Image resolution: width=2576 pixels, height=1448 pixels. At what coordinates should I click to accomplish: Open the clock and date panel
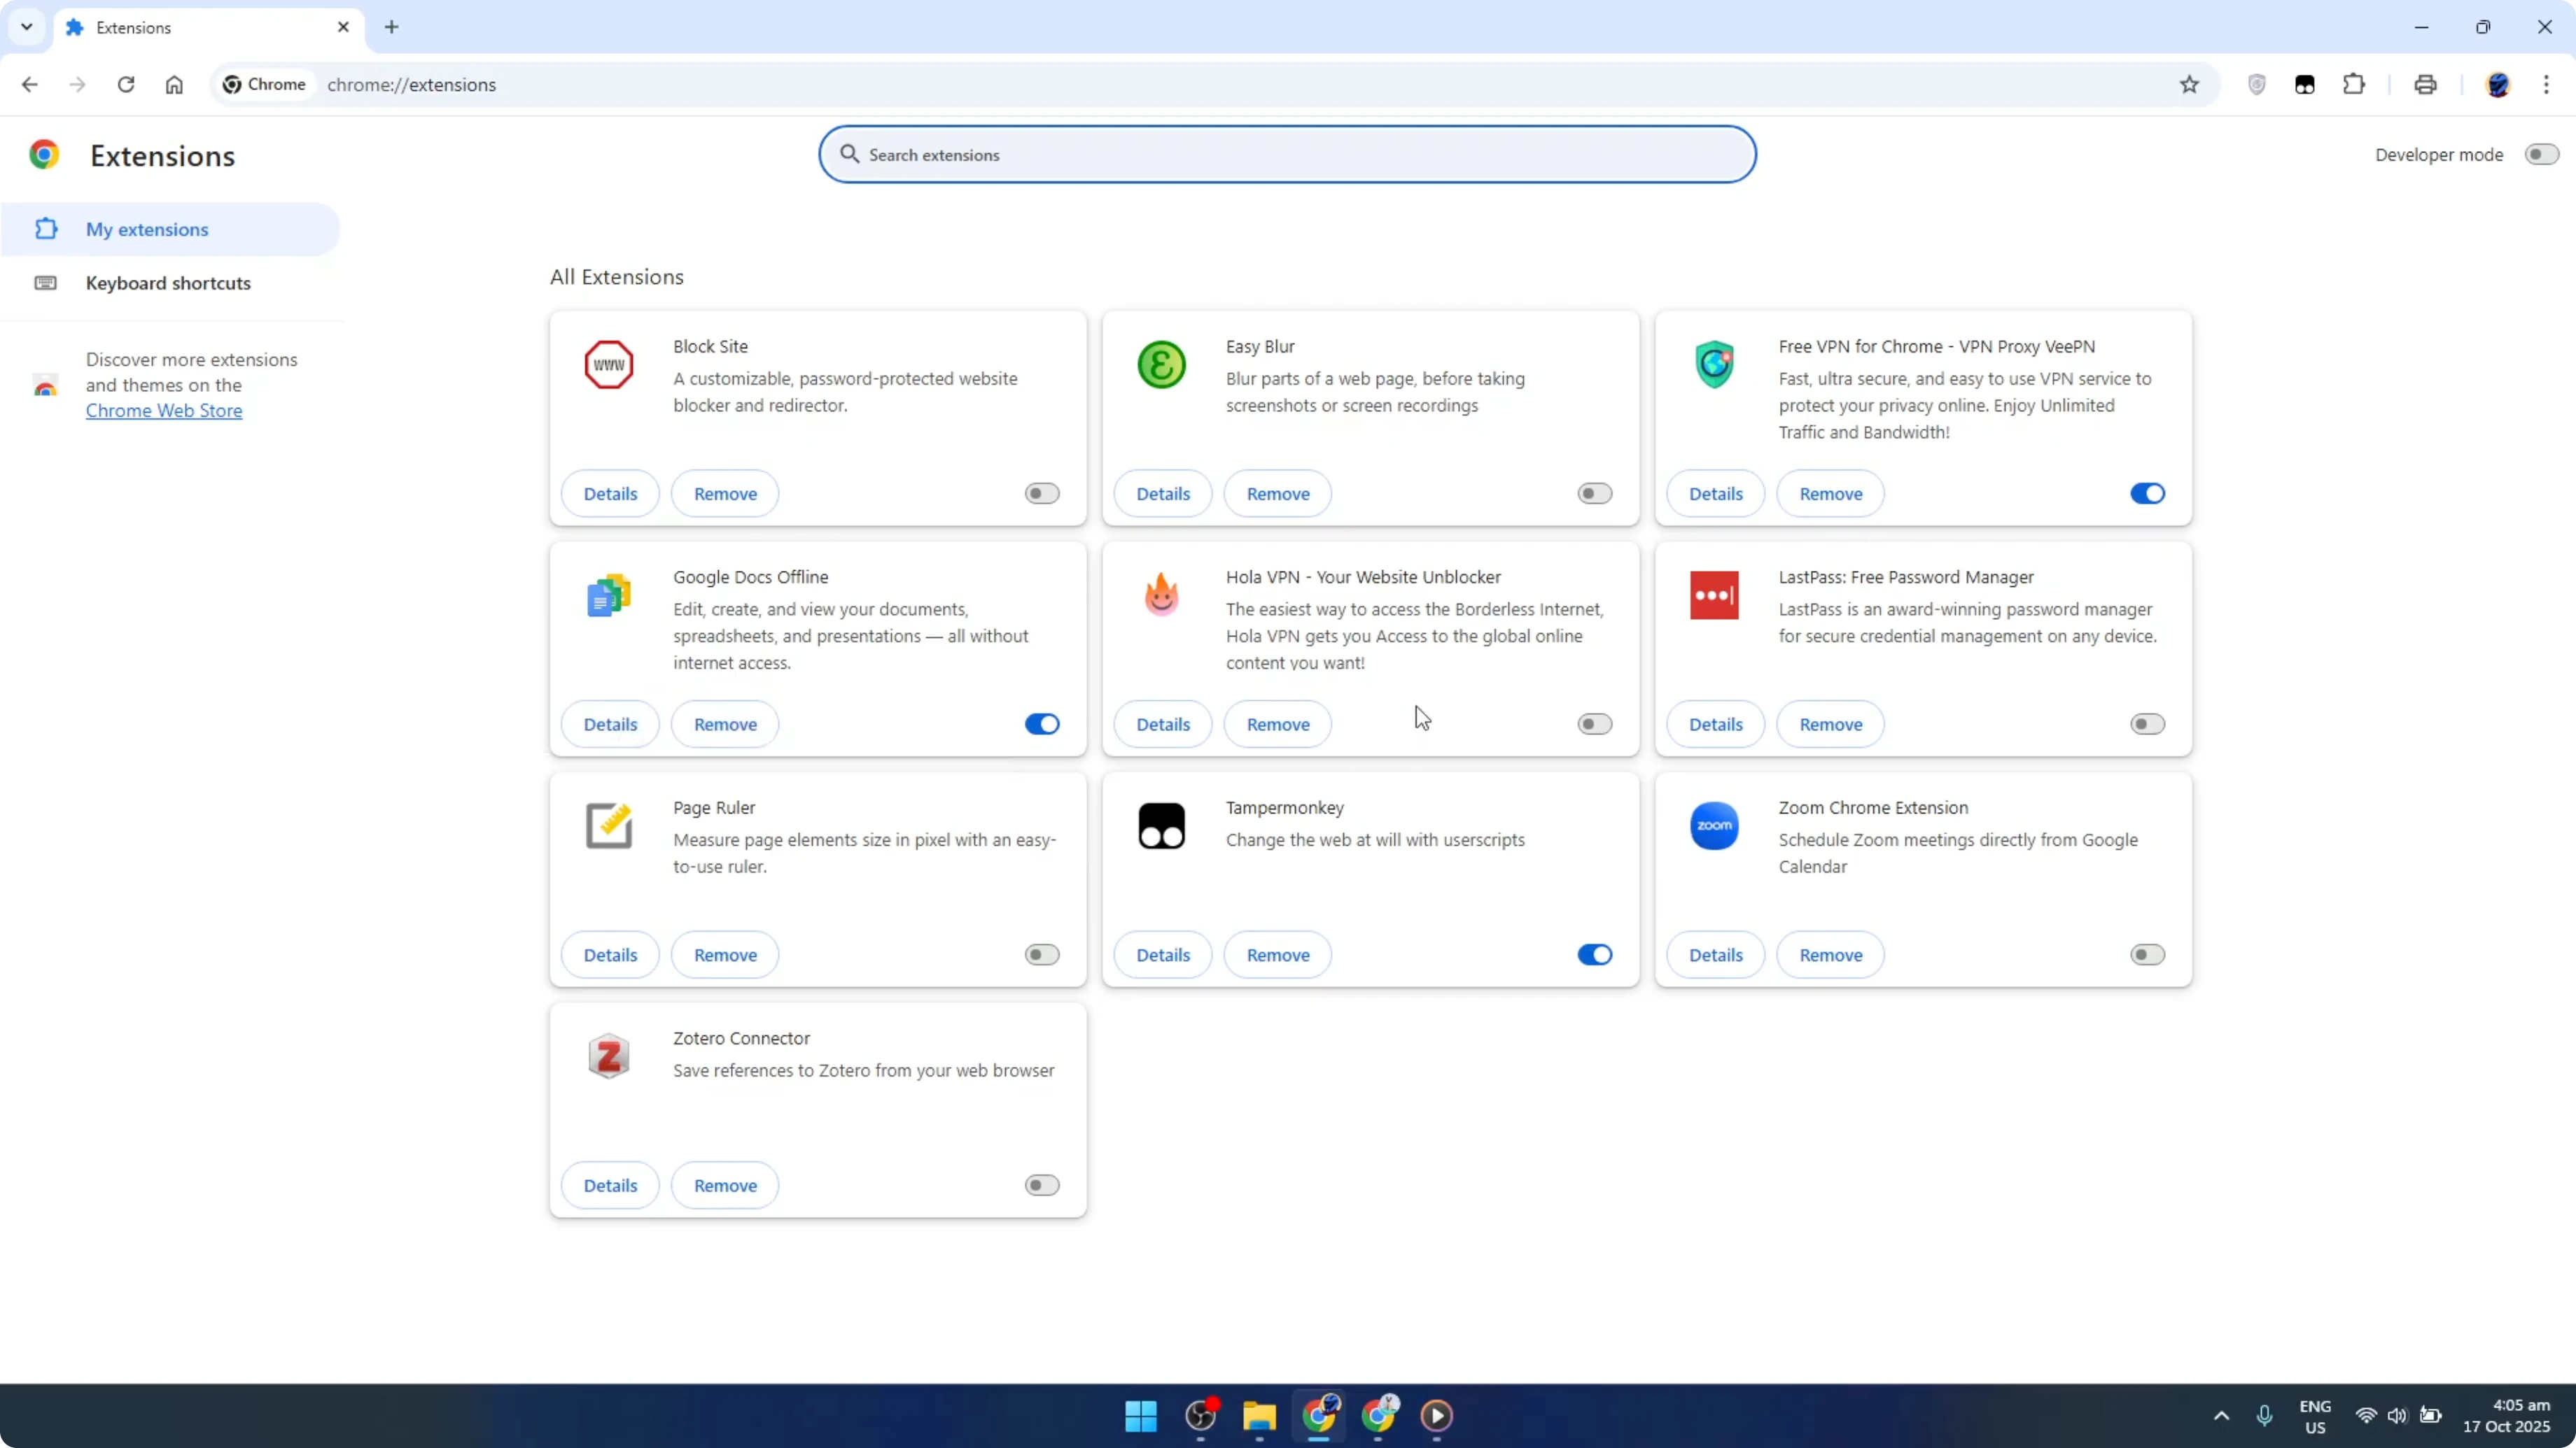(2506, 1415)
